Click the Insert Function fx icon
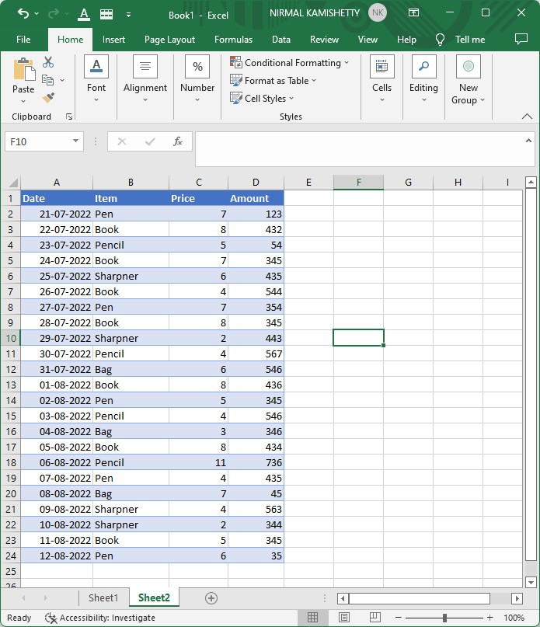Image resolution: width=540 pixels, height=627 pixels. (178, 141)
